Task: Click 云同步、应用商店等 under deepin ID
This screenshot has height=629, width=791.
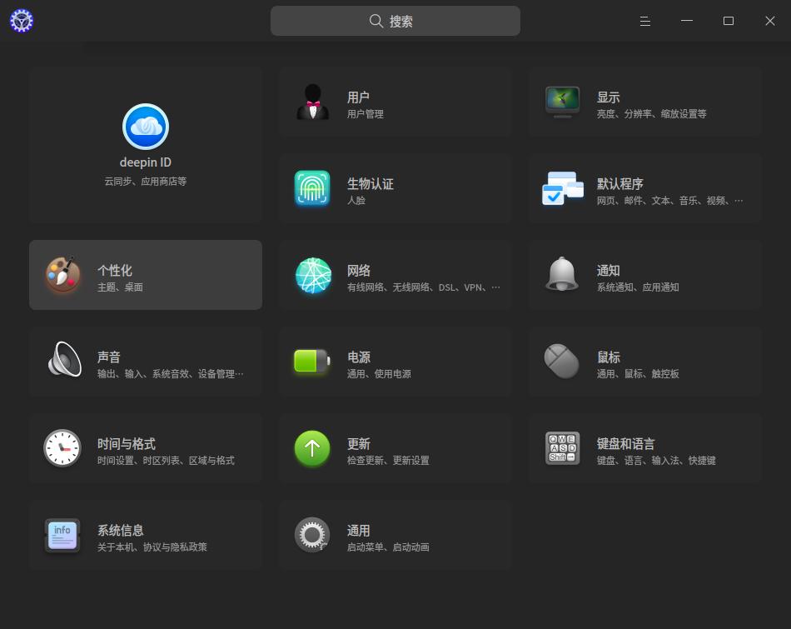Action: [x=145, y=182]
